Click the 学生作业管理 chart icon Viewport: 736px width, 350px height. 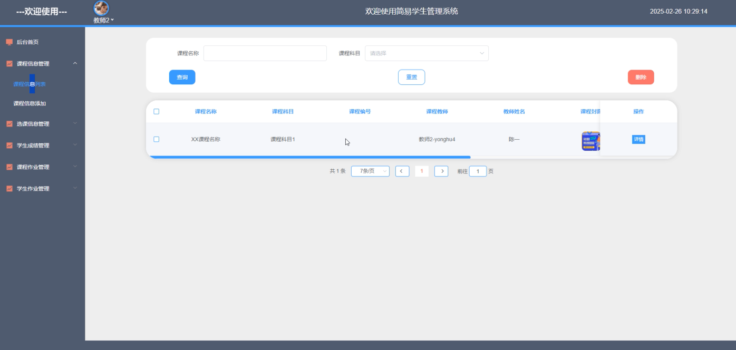9,189
